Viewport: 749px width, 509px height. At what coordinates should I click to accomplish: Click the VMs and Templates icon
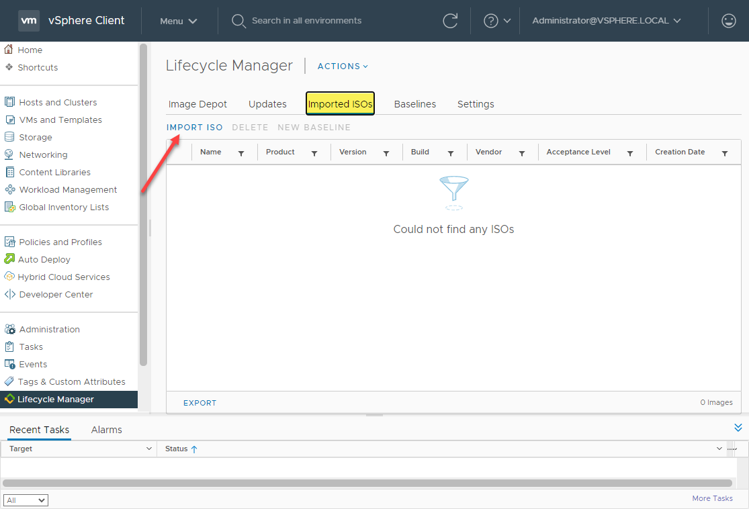click(x=10, y=120)
